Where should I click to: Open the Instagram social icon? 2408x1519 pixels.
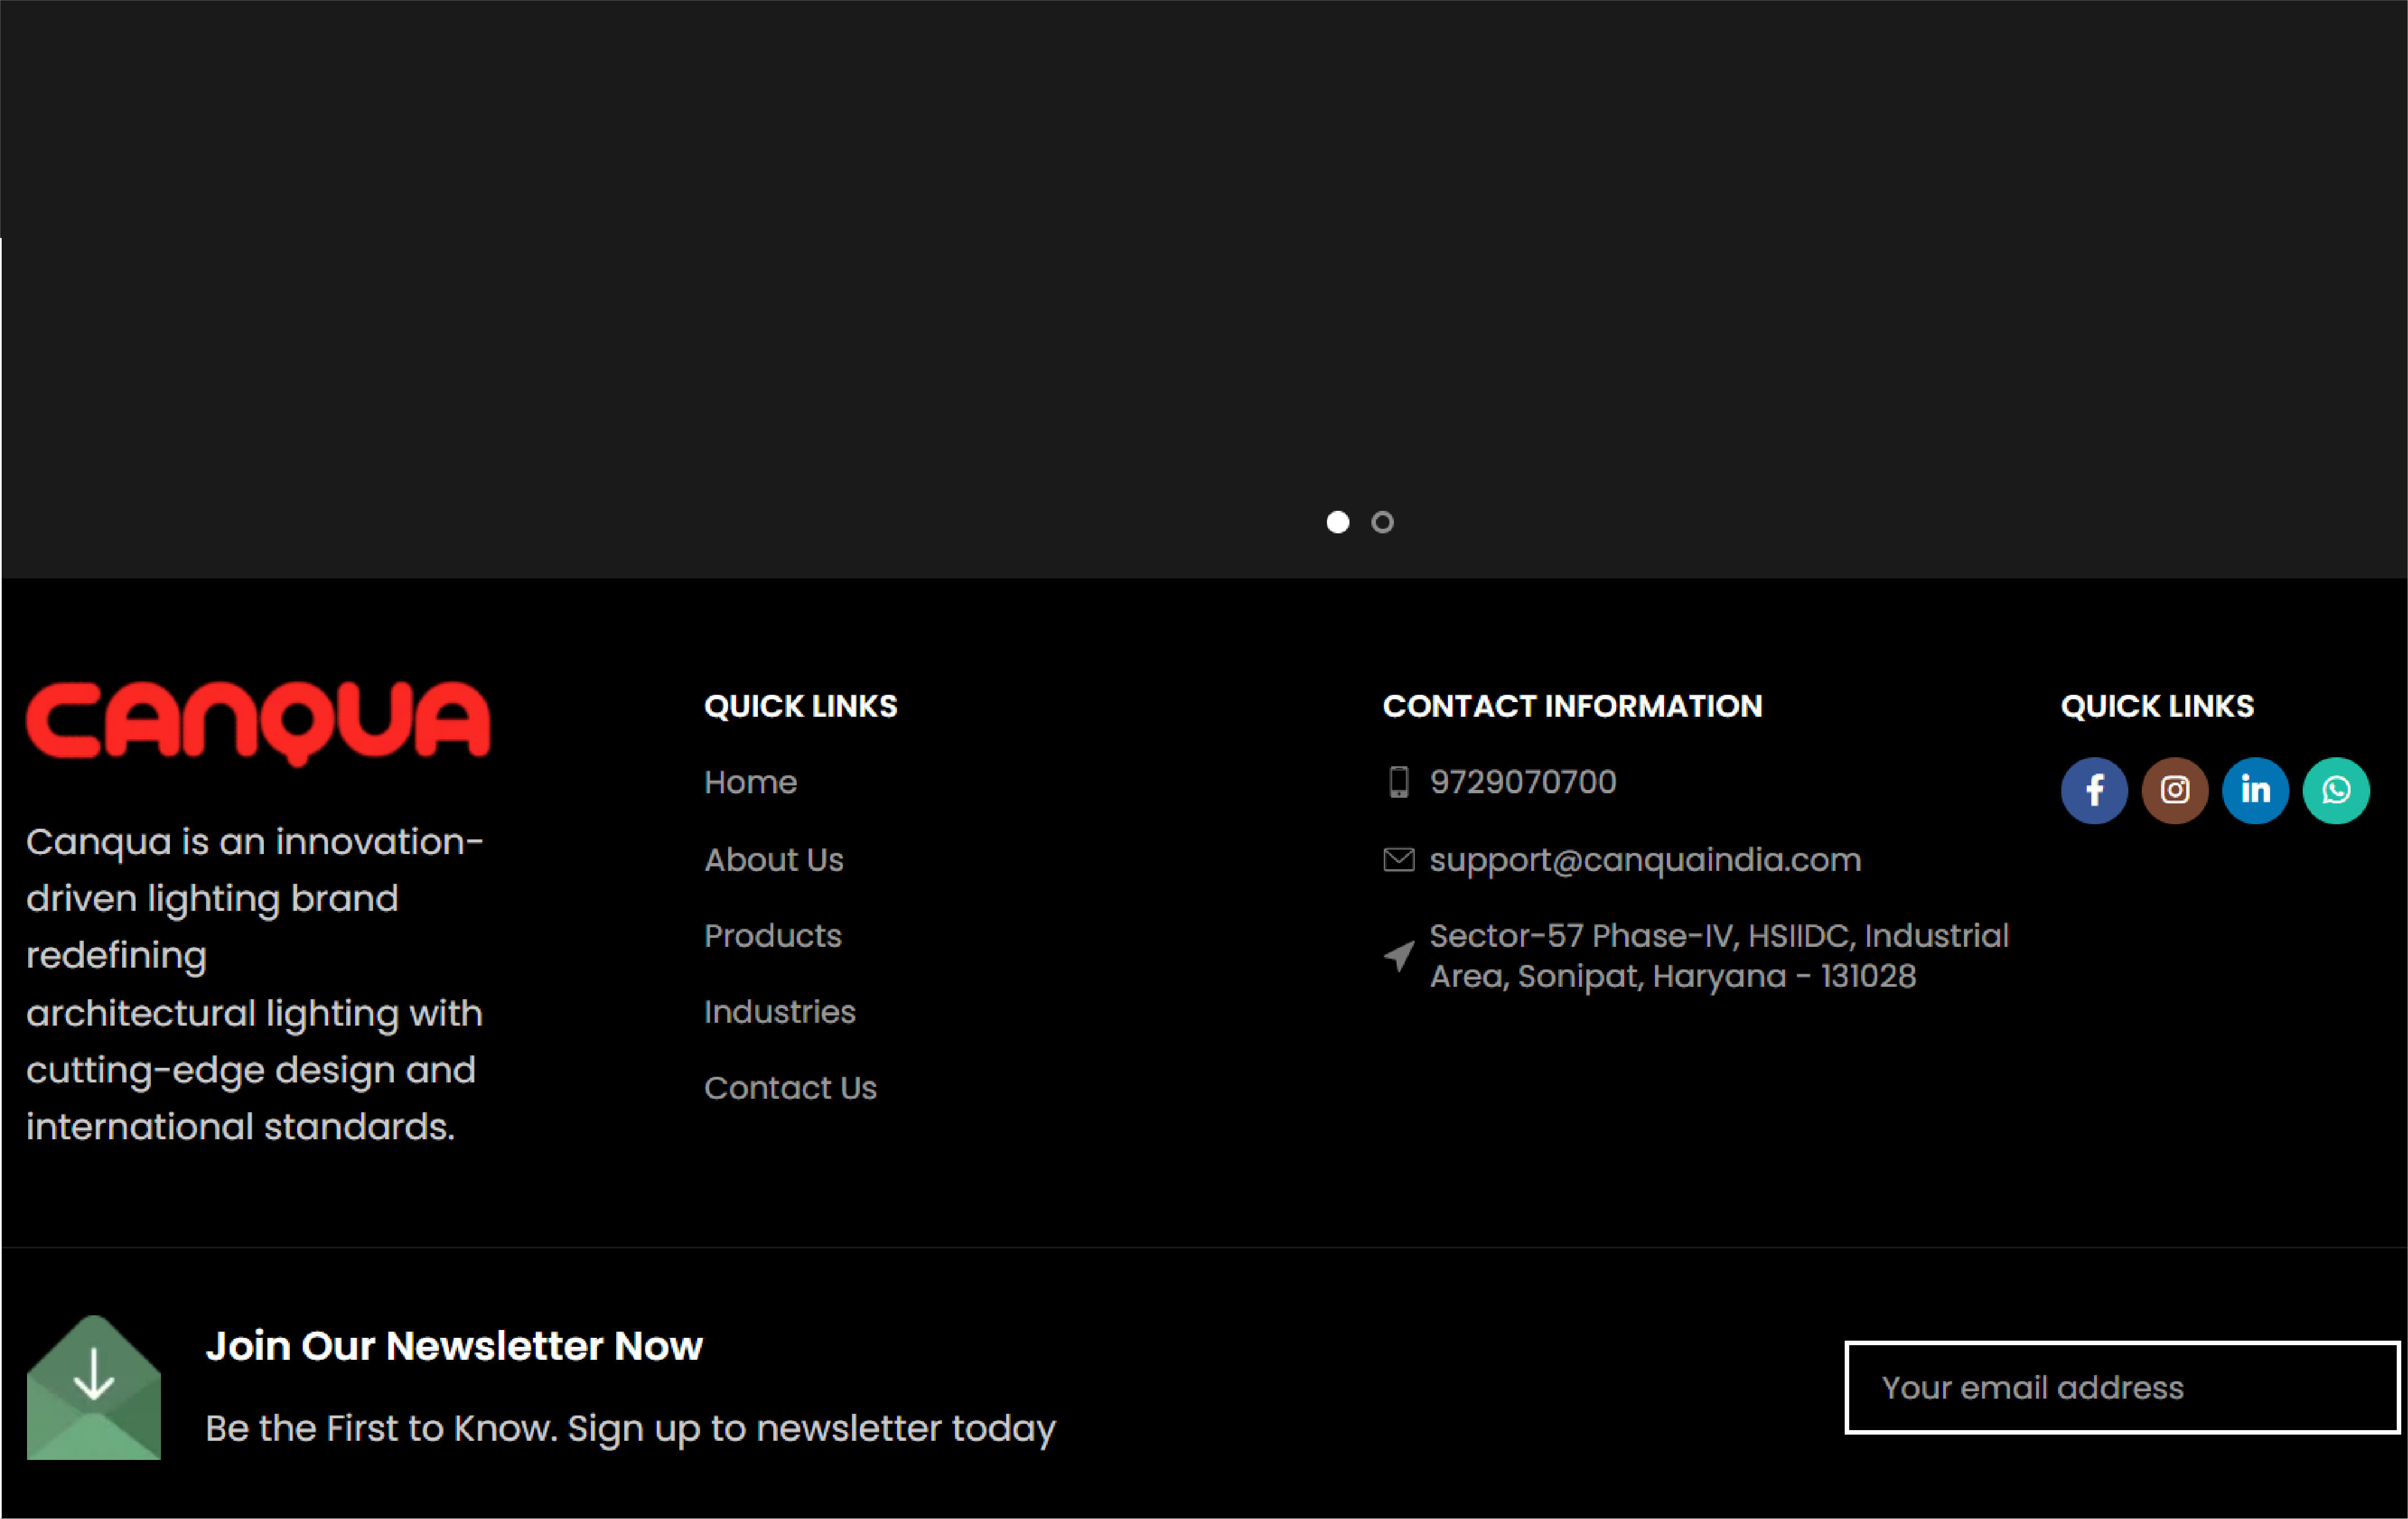coord(2174,790)
